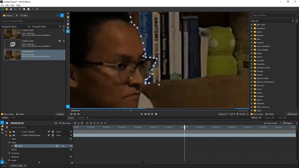Click loop playback icon below viewer
Viewport: 299px width, 168px height.
(x=71, y=114)
